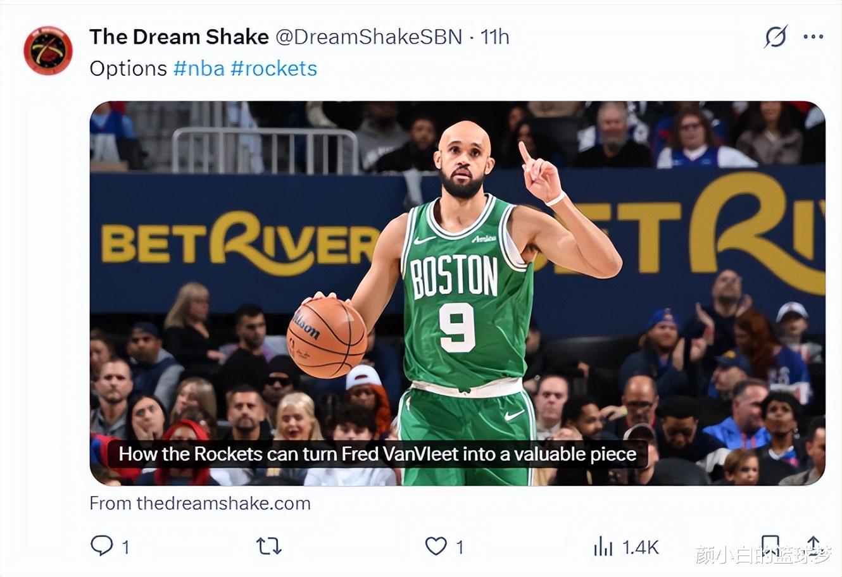
Task: Open view analytics bar chart icon
Action: point(602,547)
